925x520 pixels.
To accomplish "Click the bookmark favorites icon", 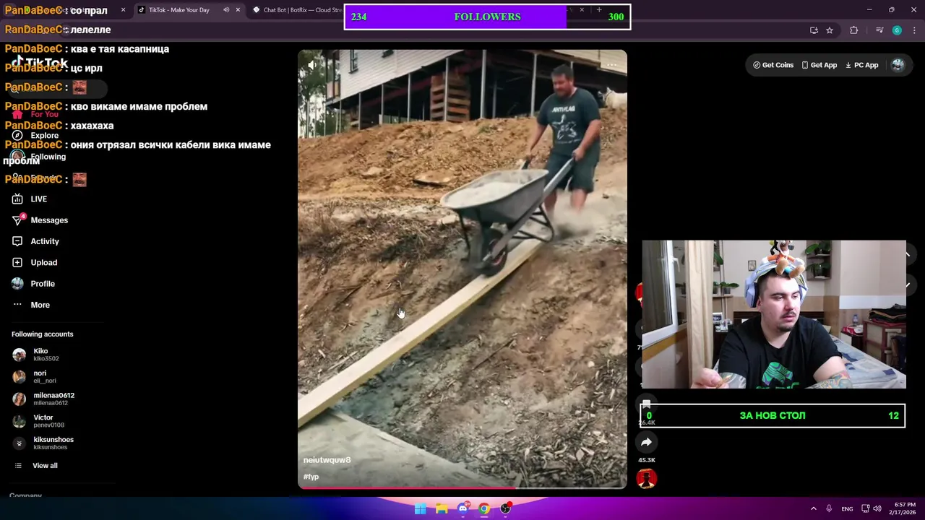I will tap(646, 405).
